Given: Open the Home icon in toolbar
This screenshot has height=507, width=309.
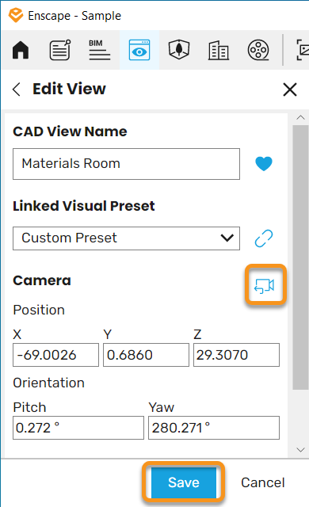Looking at the screenshot, I should click(x=21, y=50).
